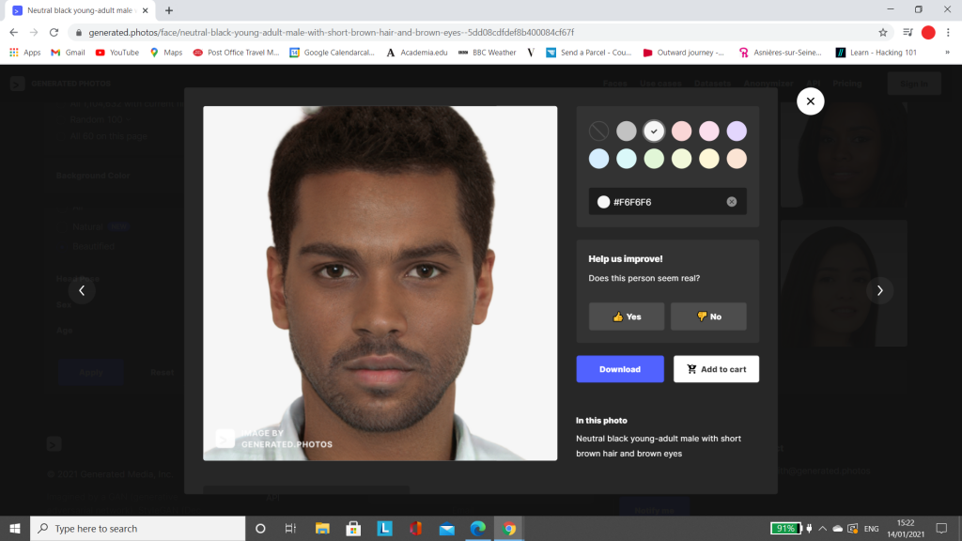
Task: Open the blue L app on taskbar
Action: 384,528
